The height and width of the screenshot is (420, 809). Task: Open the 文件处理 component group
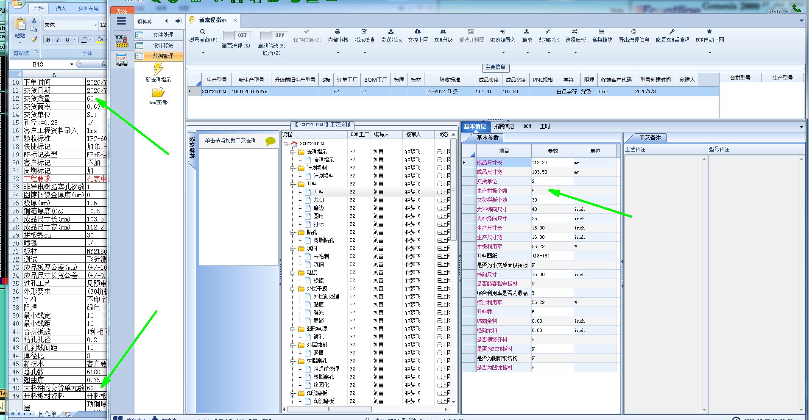pyautogui.click(x=159, y=35)
